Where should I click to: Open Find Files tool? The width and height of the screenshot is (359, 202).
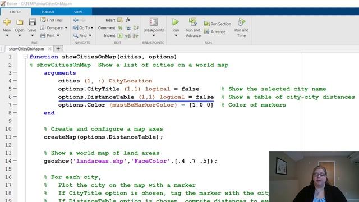52,20
